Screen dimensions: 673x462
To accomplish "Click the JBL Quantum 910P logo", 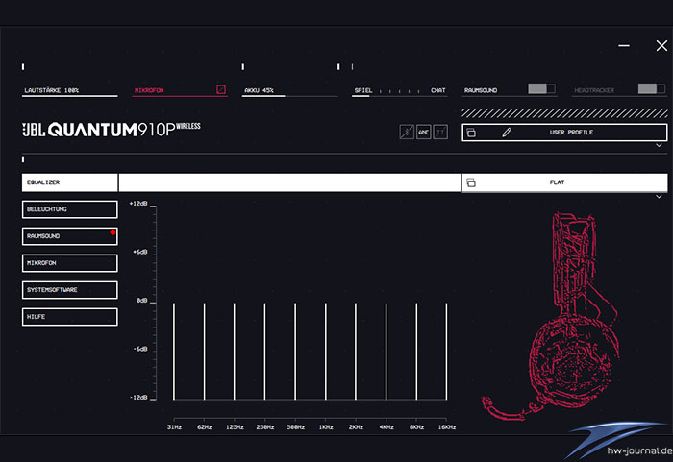I will pyautogui.click(x=112, y=129).
